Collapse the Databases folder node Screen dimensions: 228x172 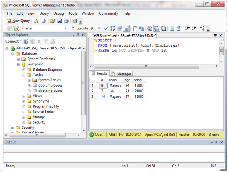pyautogui.click(x=12, y=54)
